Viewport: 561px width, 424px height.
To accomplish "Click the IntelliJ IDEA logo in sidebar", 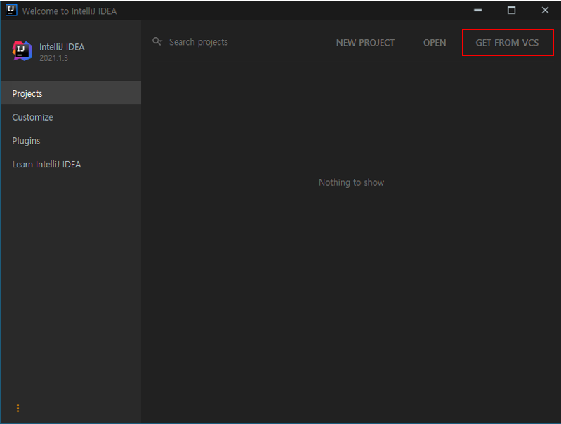I will click(x=22, y=50).
